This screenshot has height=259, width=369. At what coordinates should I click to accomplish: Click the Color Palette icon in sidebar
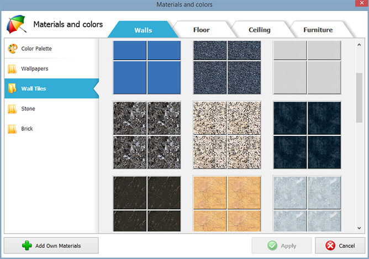click(12, 49)
